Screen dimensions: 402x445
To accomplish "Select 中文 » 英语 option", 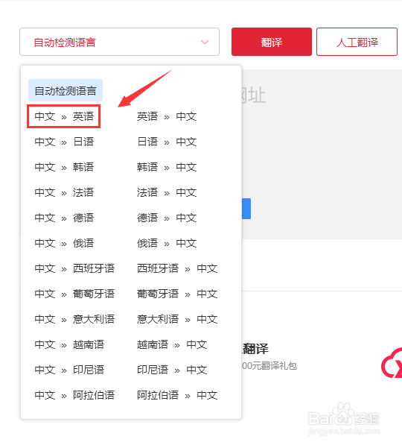I will coord(64,116).
